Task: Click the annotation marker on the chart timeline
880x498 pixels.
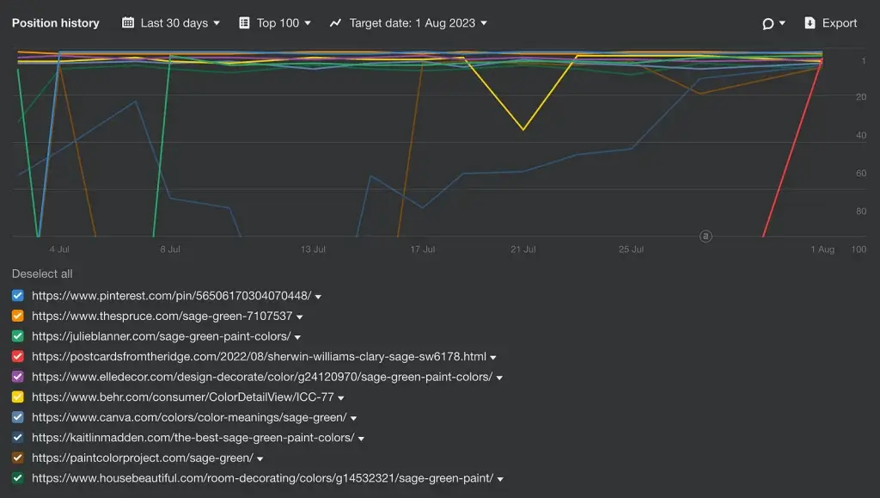Action: pos(706,235)
